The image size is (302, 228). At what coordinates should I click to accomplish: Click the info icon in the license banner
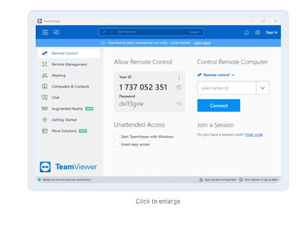pyautogui.click(x=103, y=43)
